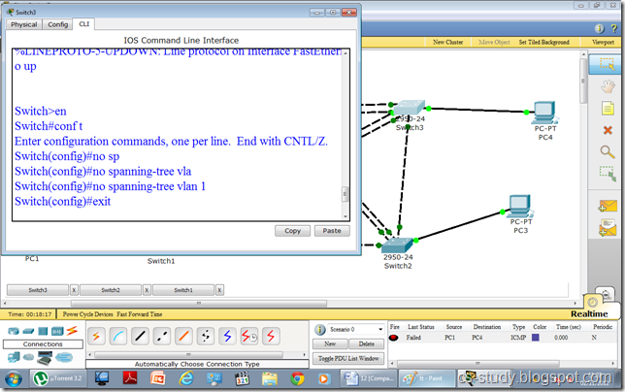Switch to the Config tab
The width and height of the screenshot is (625, 392).
[58, 24]
